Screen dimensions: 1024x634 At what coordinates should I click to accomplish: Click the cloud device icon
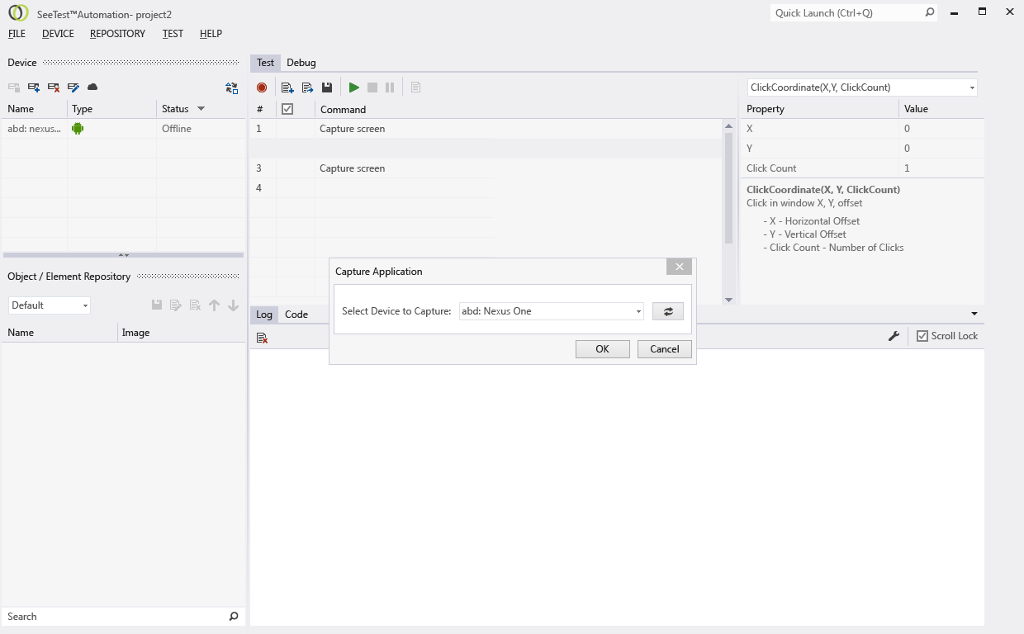(92, 87)
